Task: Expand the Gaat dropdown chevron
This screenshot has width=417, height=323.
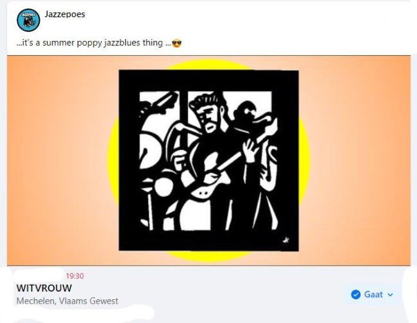Action: click(x=390, y=295)
